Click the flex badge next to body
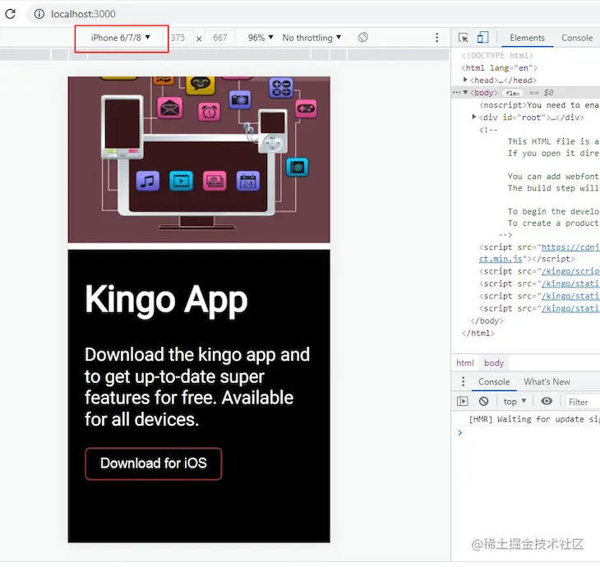 (x=513, y=93)
